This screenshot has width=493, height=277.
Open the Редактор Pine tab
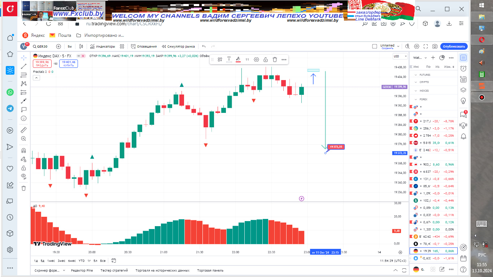tap(82, 270)
